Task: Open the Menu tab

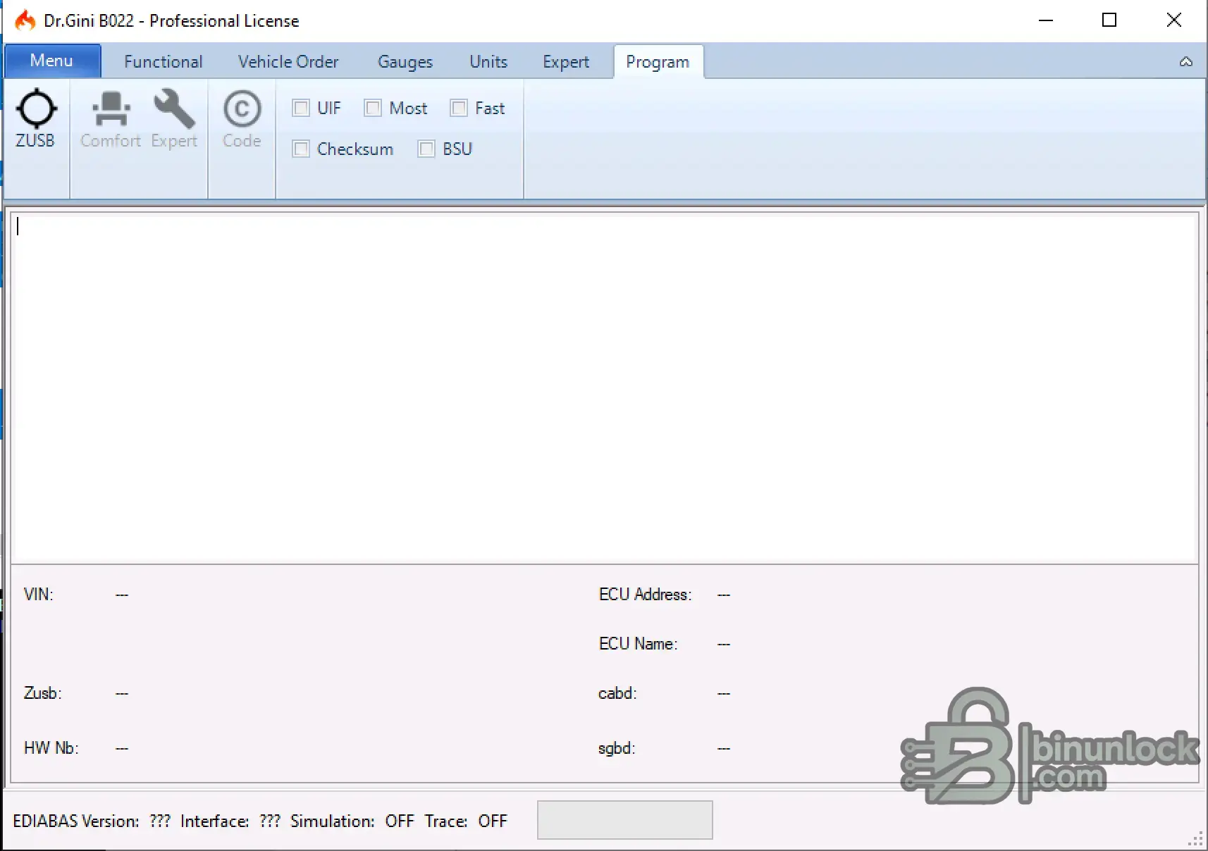Action: pos(52,61)
